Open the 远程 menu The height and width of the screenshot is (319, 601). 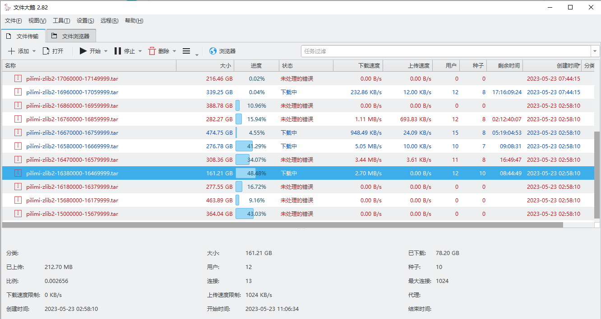click(x=109, y=21)
